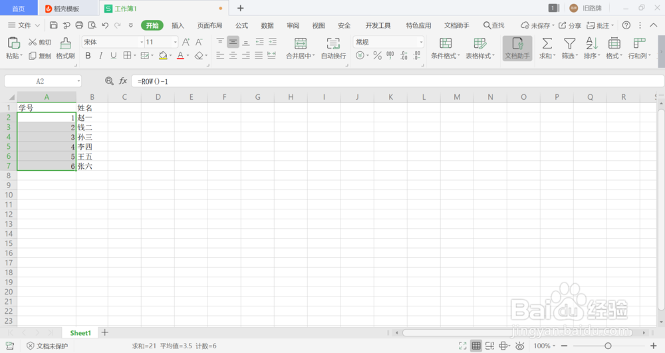Align text right

[246, 56]
